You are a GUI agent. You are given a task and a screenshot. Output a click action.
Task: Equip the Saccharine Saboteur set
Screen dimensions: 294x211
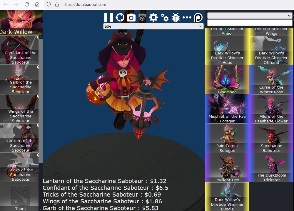click(x=271, y=138)
